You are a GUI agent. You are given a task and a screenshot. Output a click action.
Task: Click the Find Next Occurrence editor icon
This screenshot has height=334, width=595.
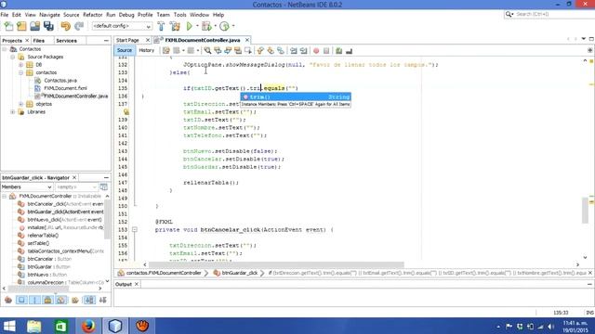(228, 50)
